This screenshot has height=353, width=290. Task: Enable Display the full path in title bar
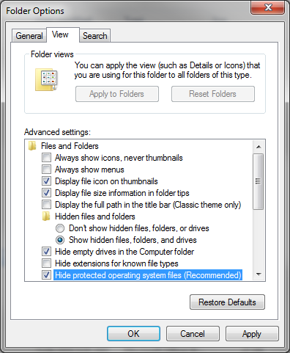(46, 205)
